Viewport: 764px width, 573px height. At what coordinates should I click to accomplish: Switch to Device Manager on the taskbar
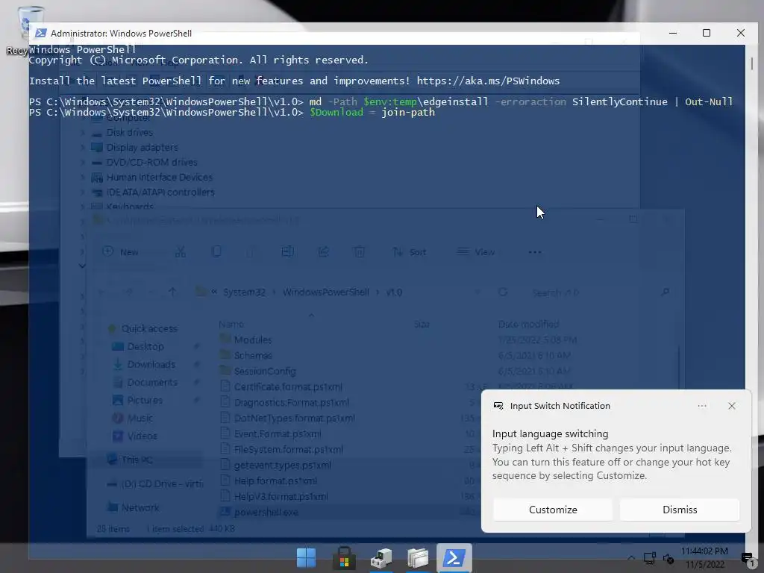click(x=381, y=558)
